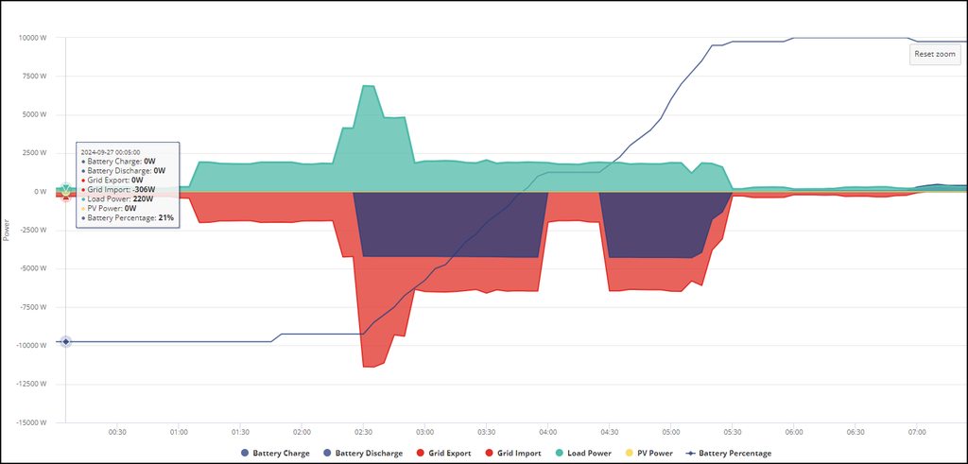Toggle Battery Percentage series via legend label
This screenshot has width=968, height=464.
pos(735,454)
